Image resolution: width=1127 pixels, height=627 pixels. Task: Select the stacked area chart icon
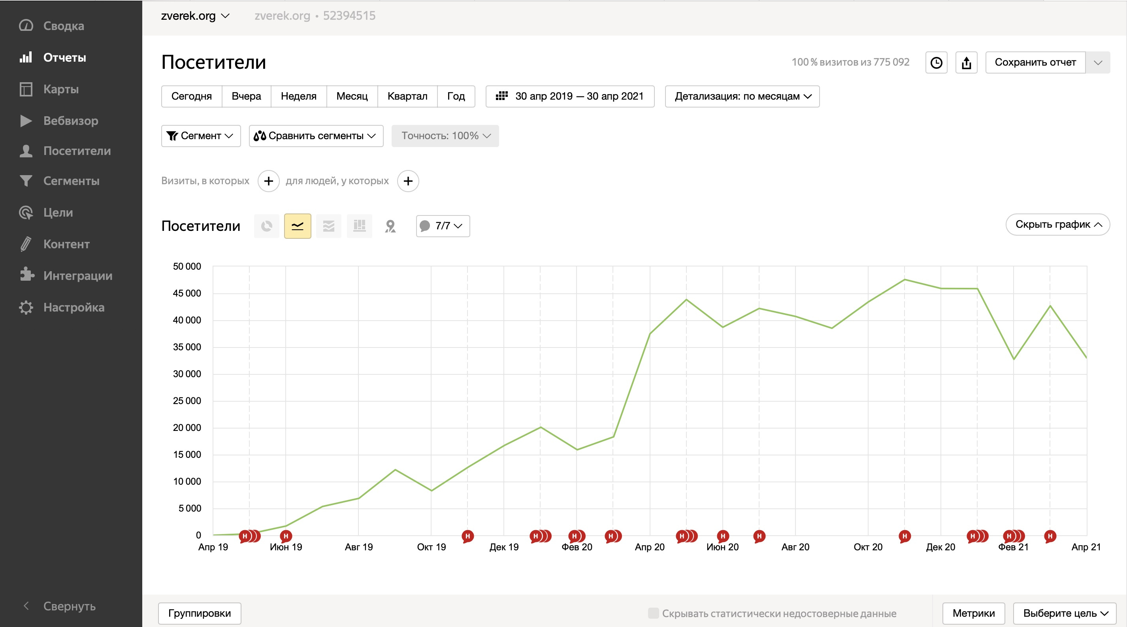click(x=328, y=226)
